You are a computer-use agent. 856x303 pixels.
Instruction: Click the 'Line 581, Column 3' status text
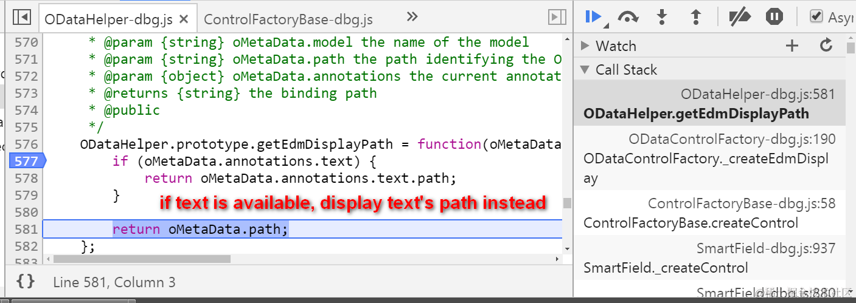(x=114, y=282)
